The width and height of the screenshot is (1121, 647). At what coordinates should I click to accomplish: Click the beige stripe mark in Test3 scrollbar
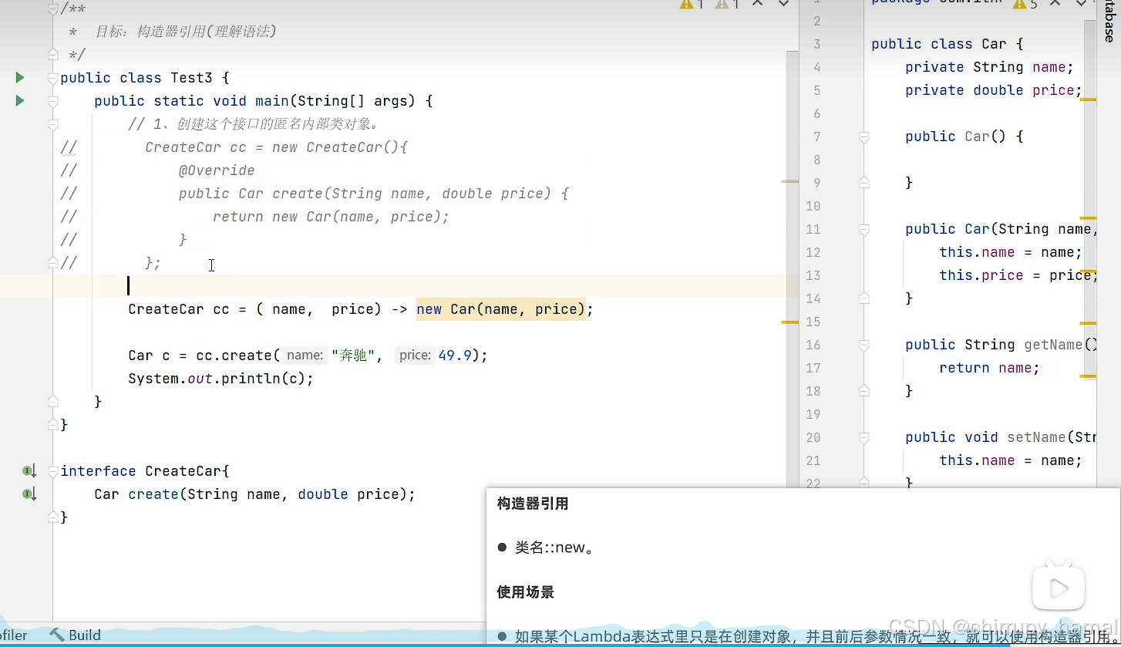tap(790, 181)
